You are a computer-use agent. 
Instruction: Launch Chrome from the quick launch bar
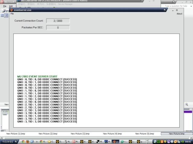coord(23,142)
